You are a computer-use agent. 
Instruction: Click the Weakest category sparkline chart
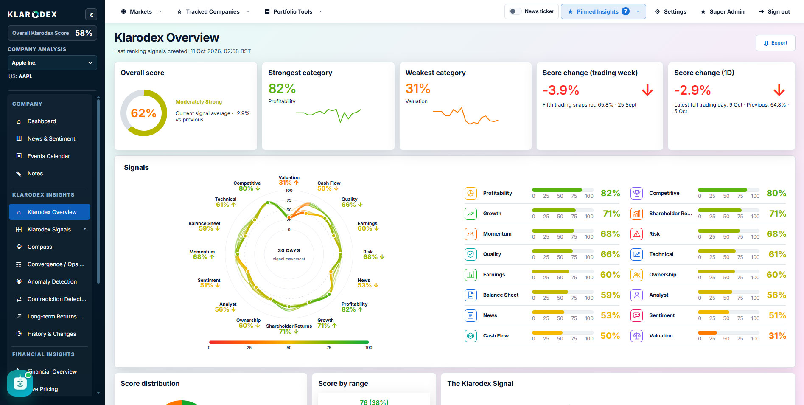(x=465, y=115)
